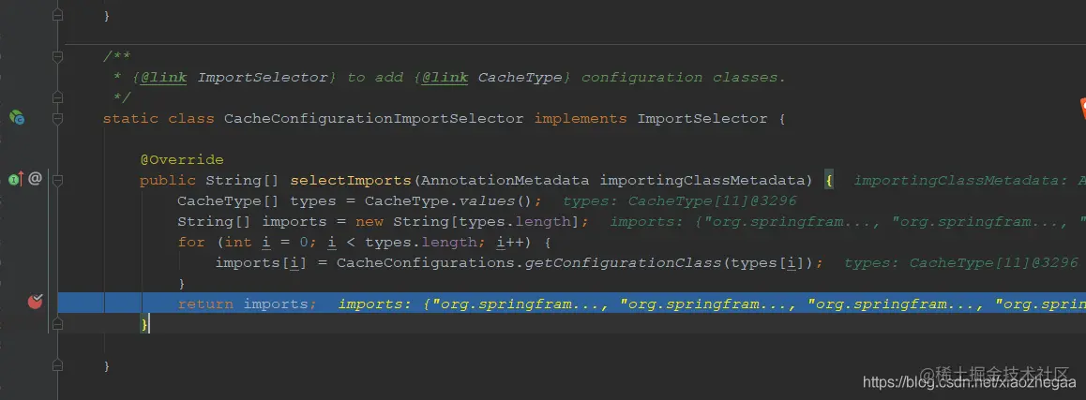The width and height of the screenshot is (1086, 400).
Task: Click the importingClassMetadata parameter name in the signature
Action: 701,181
